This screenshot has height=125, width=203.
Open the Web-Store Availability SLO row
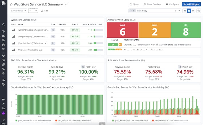[x=30, y=50]
